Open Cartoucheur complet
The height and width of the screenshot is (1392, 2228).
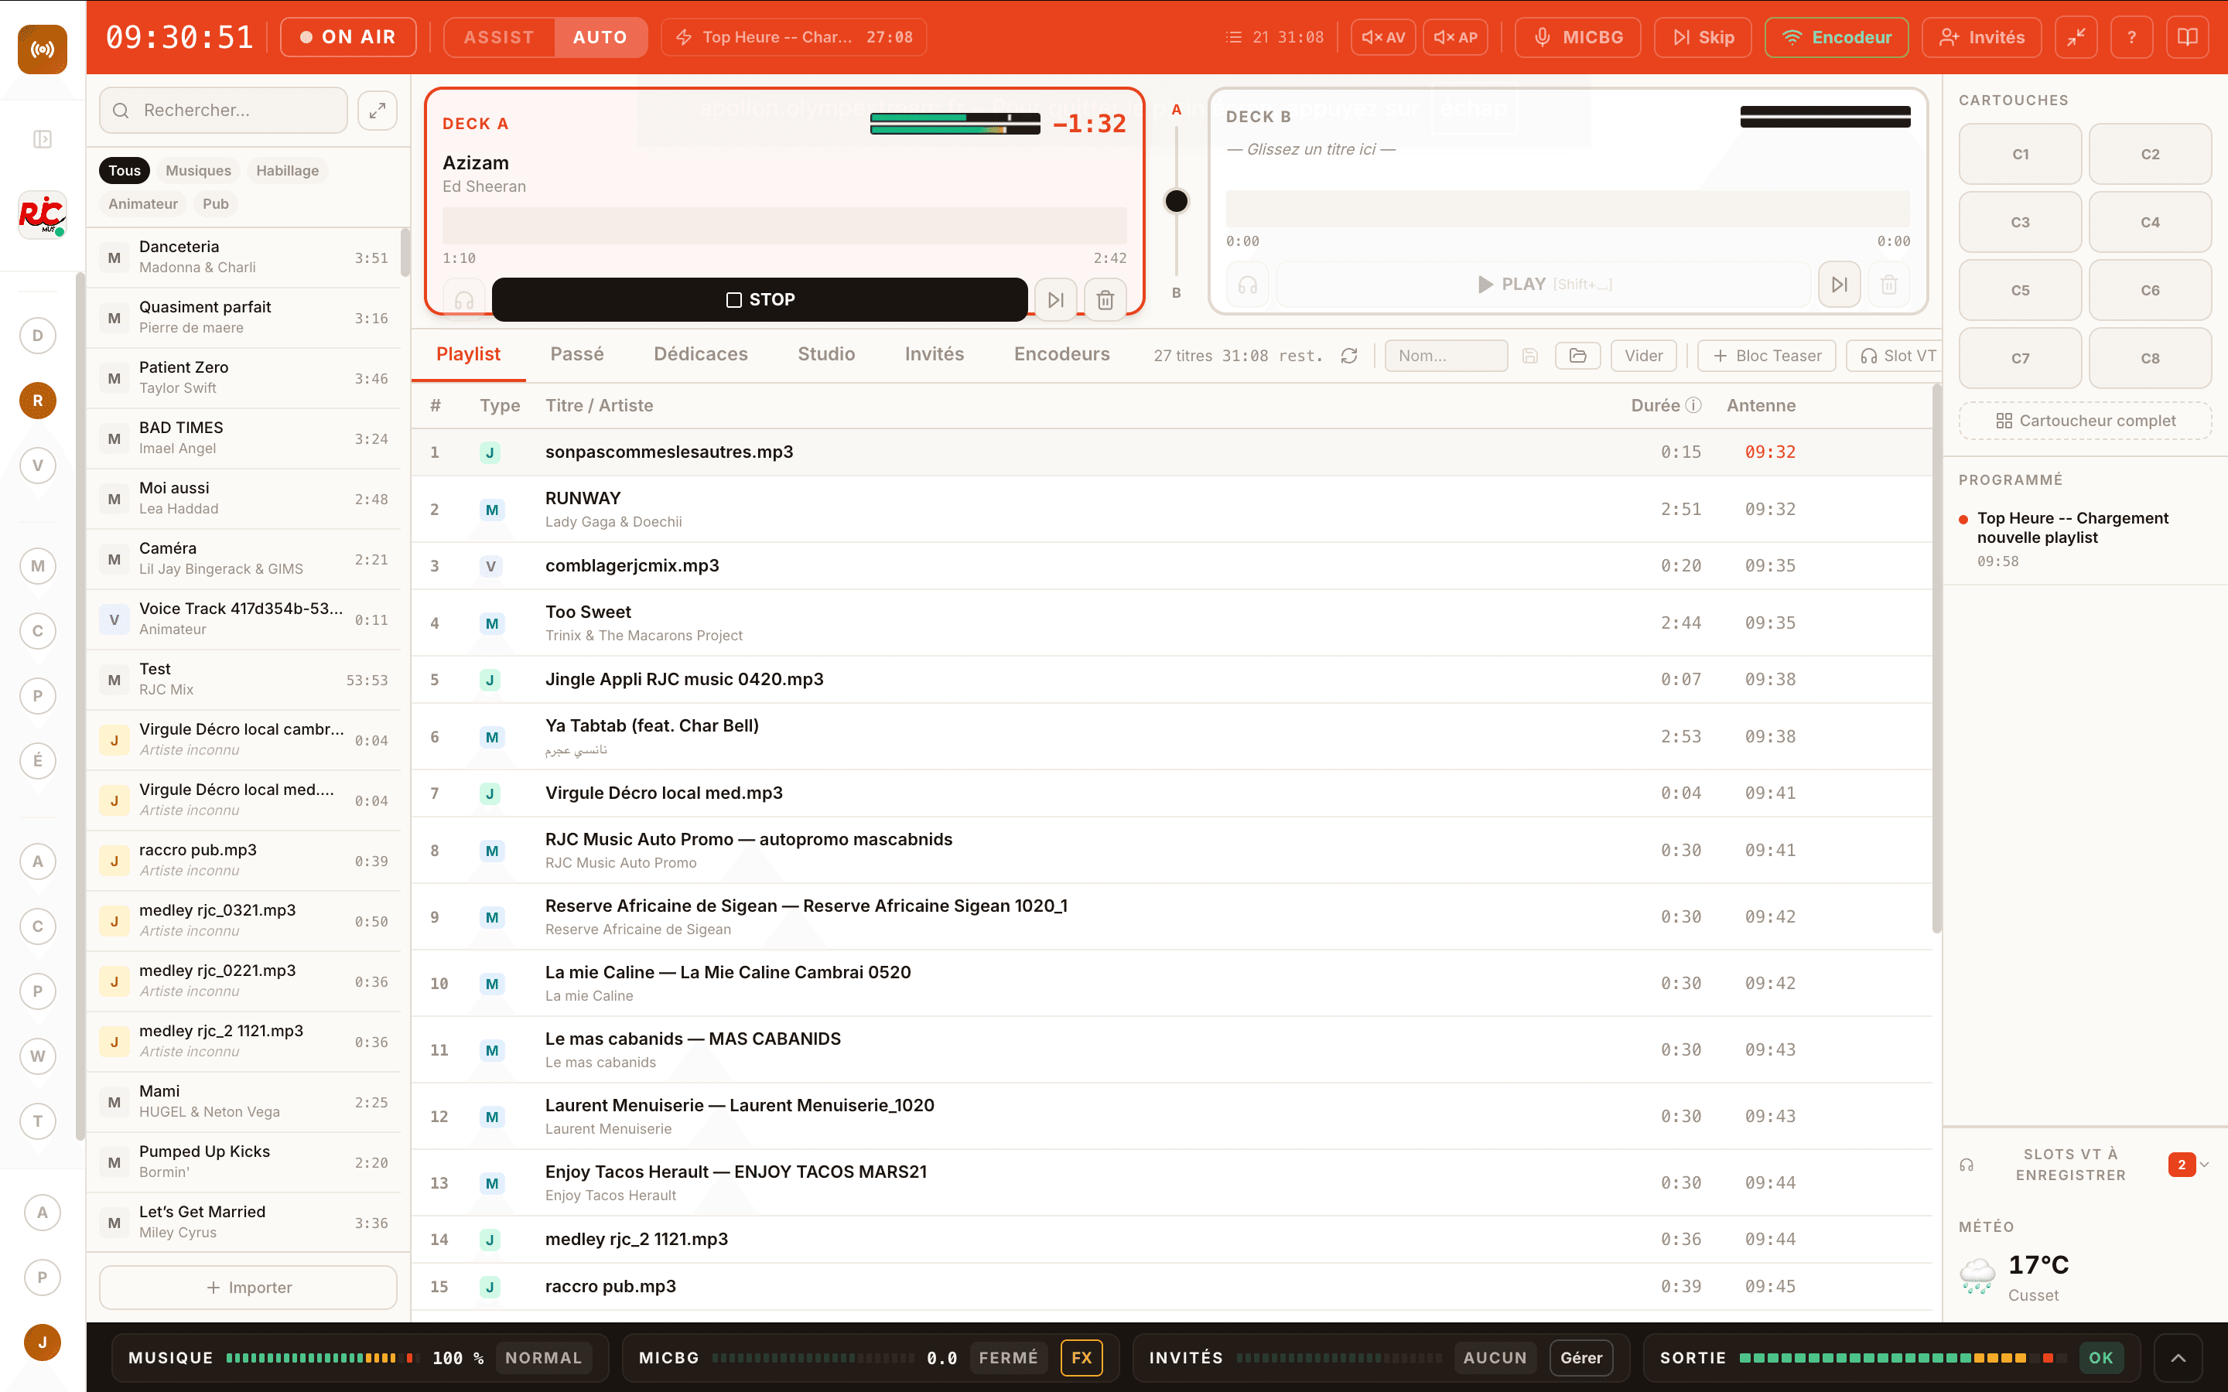click(2086, 421)
